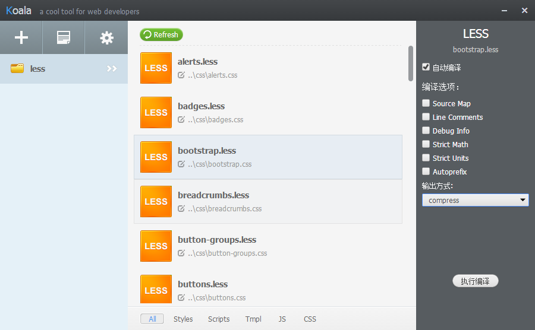Viewport: 535px width, 330px height.
Task: Click the Refresh button
Action: (x=161, y=35)
